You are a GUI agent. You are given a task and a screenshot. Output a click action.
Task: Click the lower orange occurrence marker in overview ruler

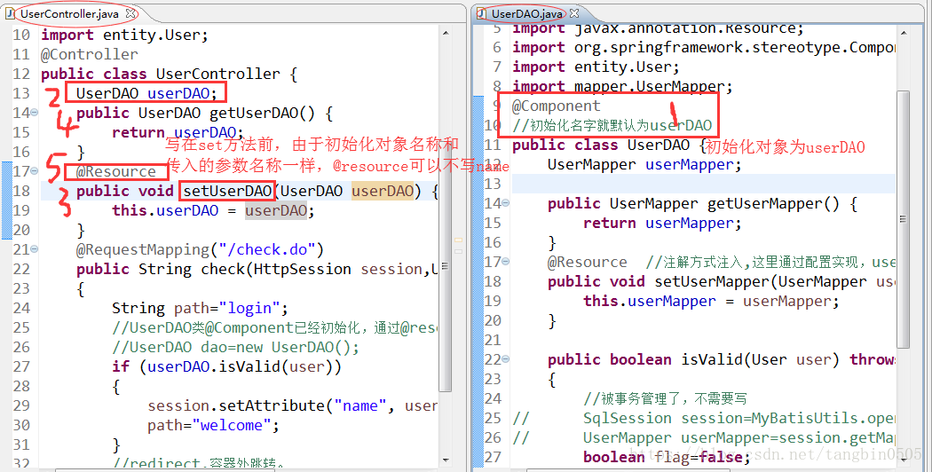coord(458,251)
